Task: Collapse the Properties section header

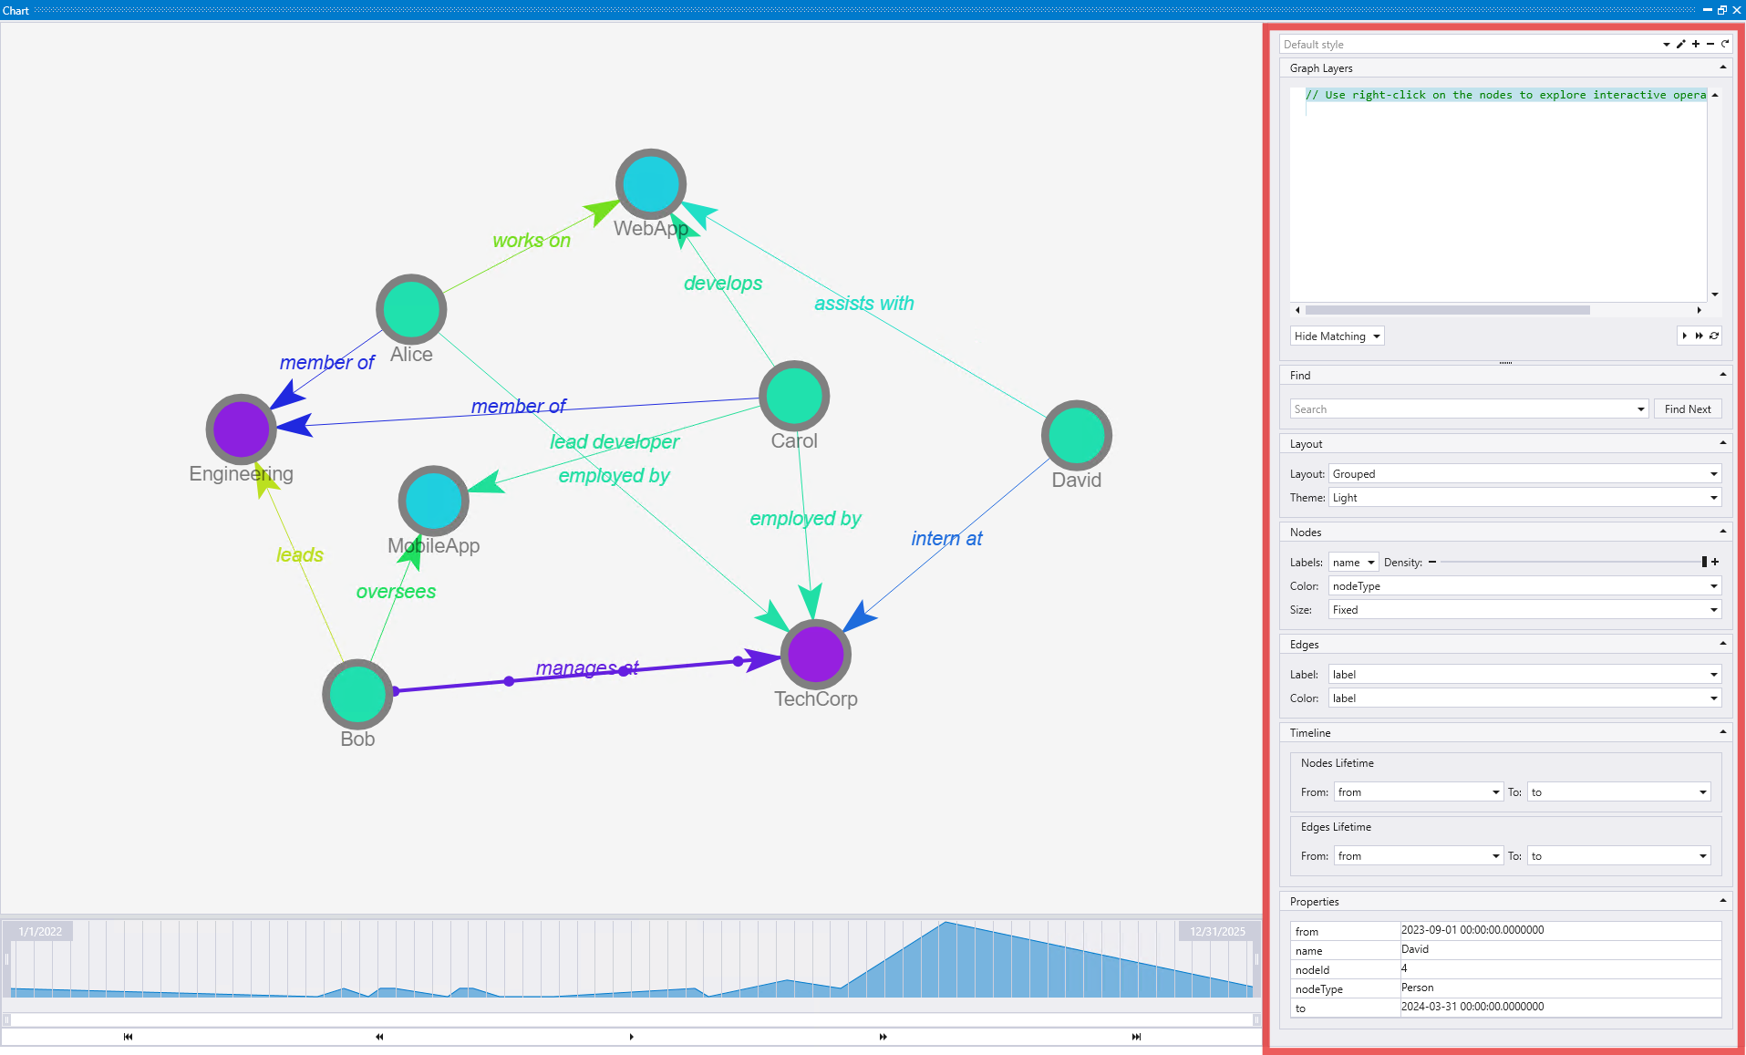Action: [x=1723, y=901]
